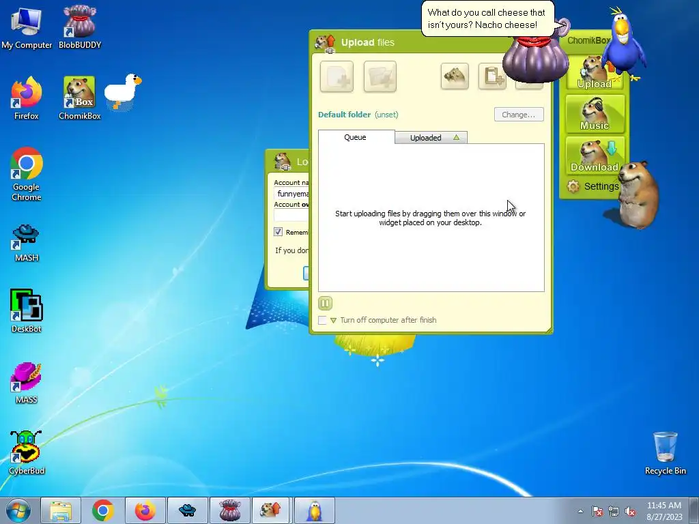Image resolution: width=699 pixels, height=524 pixels.
Task: Open Upload section in ChomikBox widget
Action: tap(595, 72)
